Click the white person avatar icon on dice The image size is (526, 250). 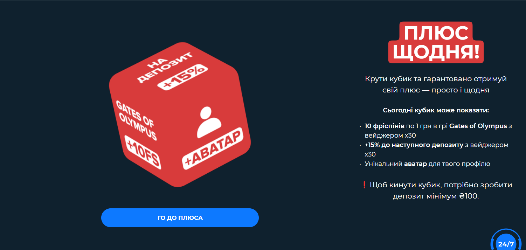pyautogui.click(x=210, y=122)
